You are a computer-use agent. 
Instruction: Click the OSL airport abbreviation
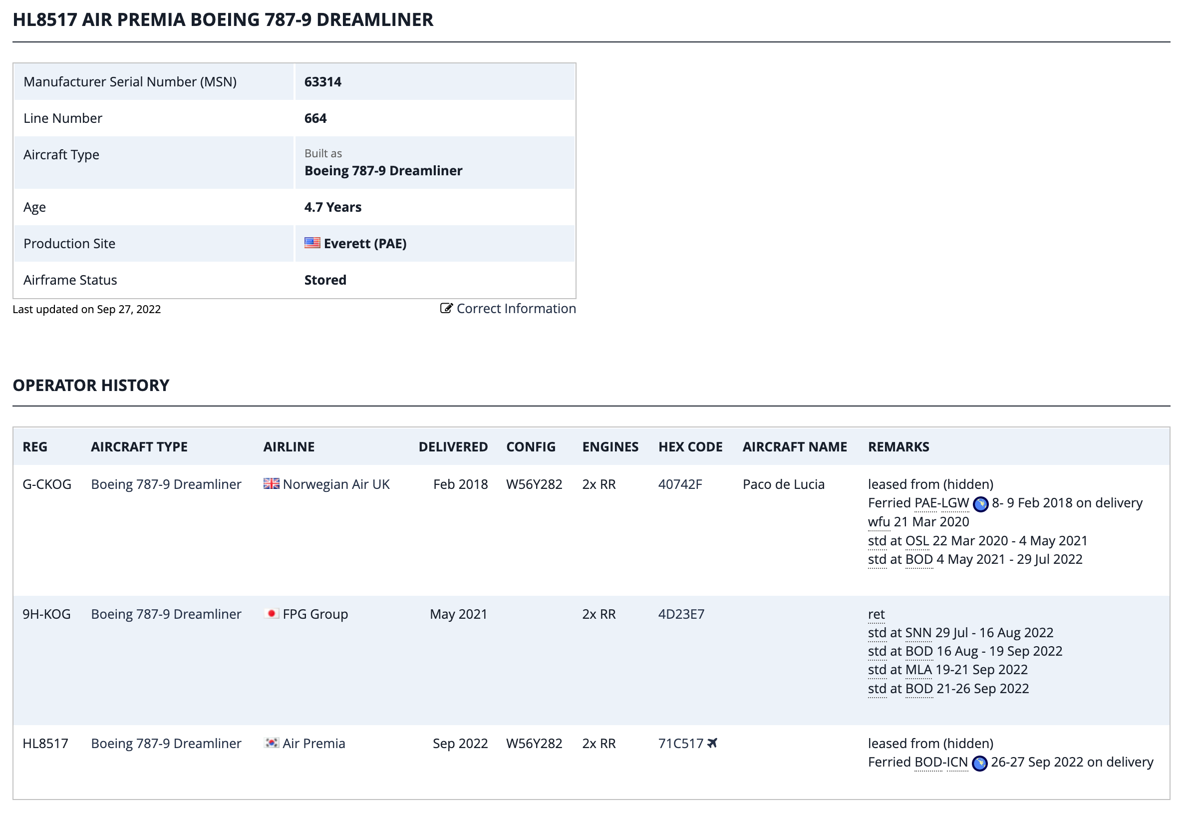tap(916, 540)
